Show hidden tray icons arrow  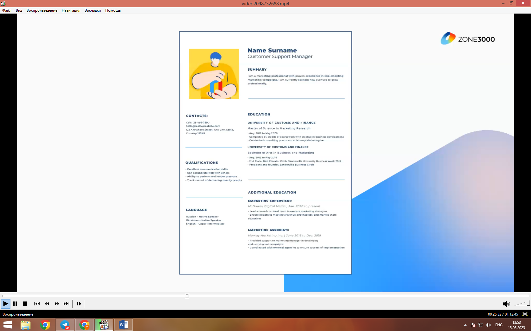(x=465, y=325)
